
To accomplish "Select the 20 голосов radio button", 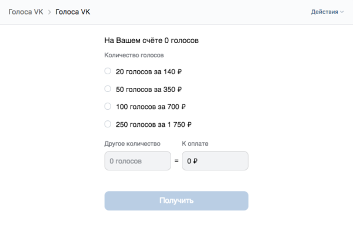I will [108, 71].
